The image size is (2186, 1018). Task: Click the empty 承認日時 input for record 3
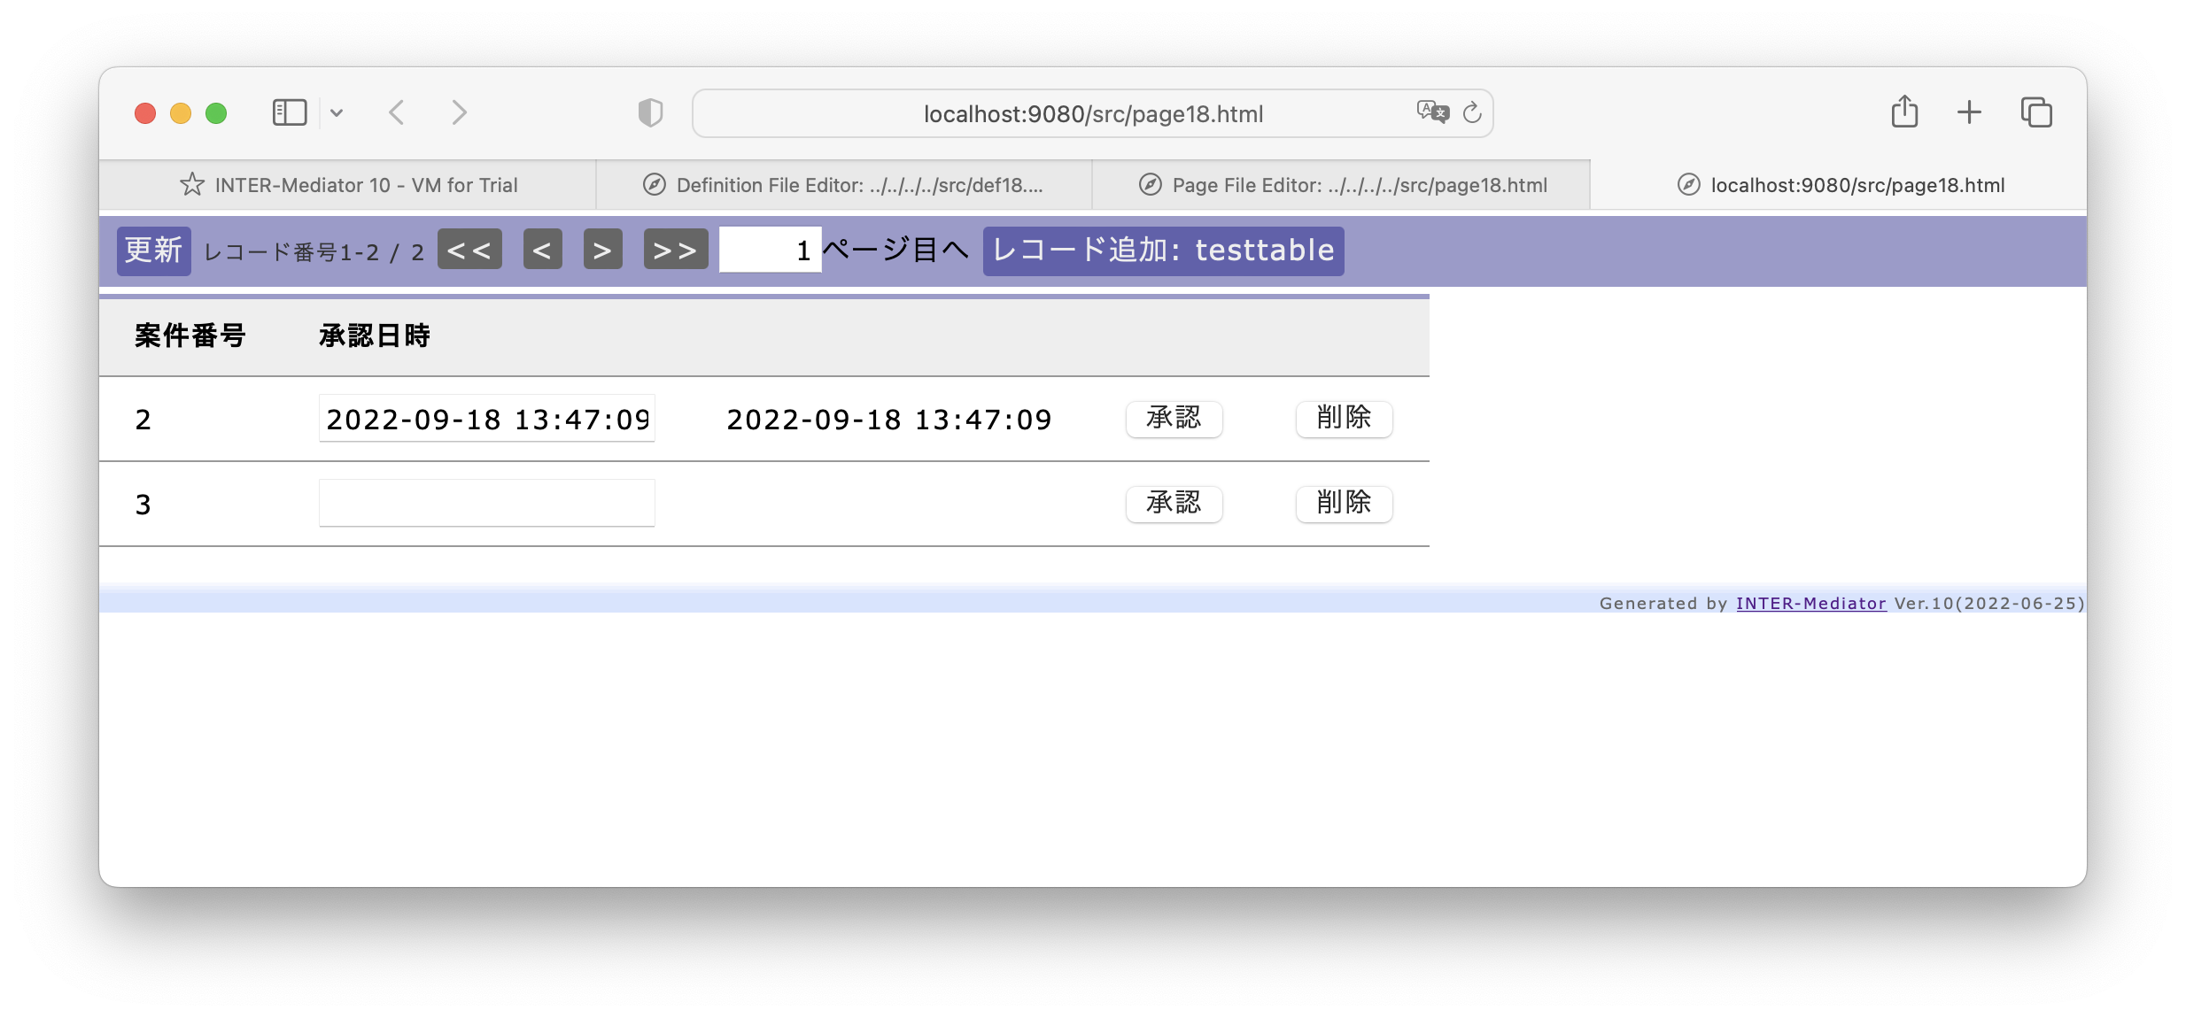click(486, 503)
